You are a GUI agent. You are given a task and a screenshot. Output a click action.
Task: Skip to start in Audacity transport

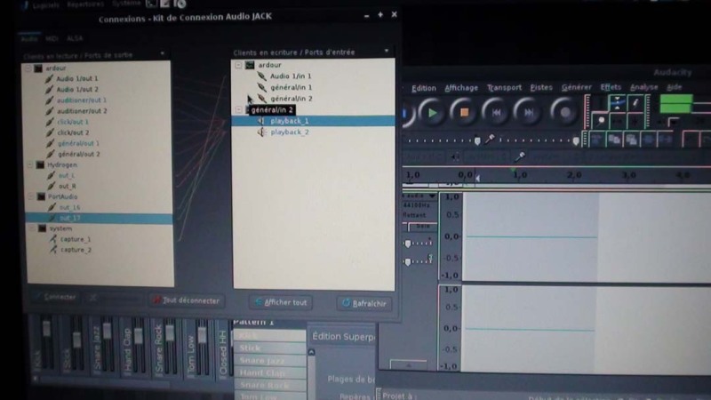(x=496, y=112)
